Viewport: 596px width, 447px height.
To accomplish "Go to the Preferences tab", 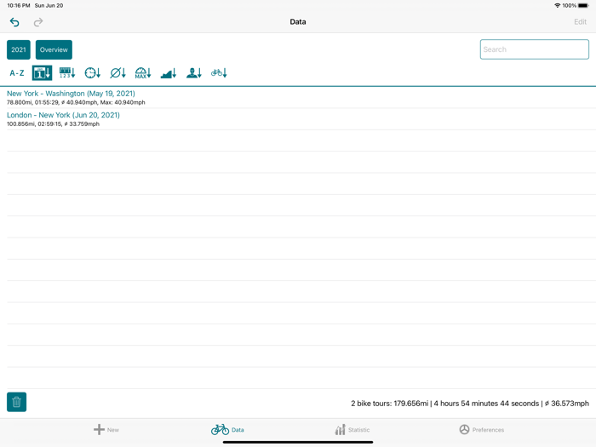I will [x=481, y=430].
